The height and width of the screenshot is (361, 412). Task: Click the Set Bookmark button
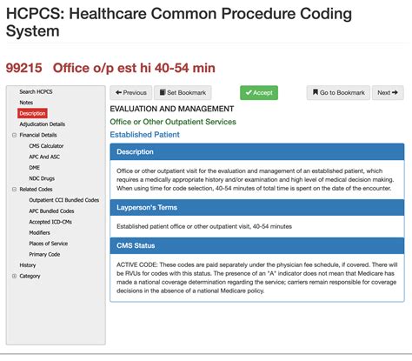tap(183, 93)
